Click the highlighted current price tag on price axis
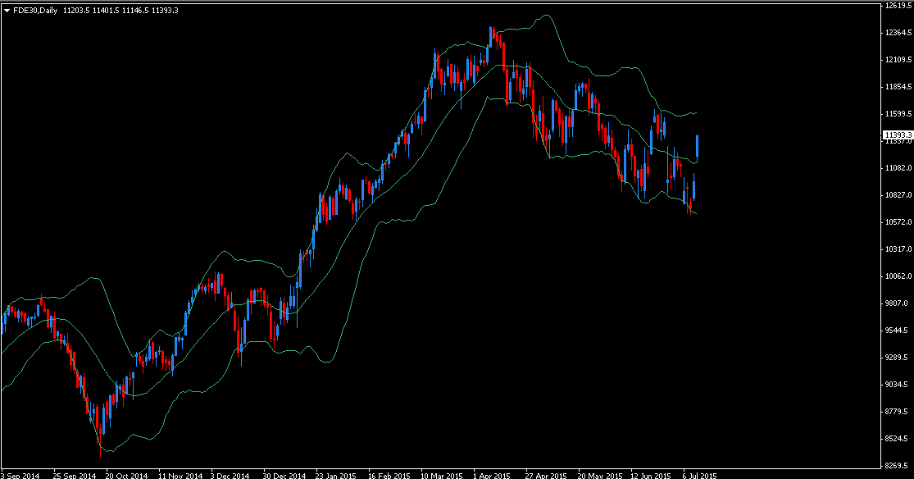The width and height of the screenshot is (914, 479). coord(898,135)
